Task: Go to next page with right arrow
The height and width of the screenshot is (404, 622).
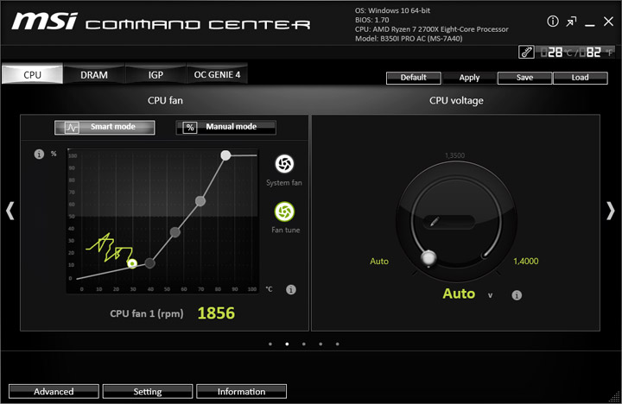Action: click(x=611, y=211)
